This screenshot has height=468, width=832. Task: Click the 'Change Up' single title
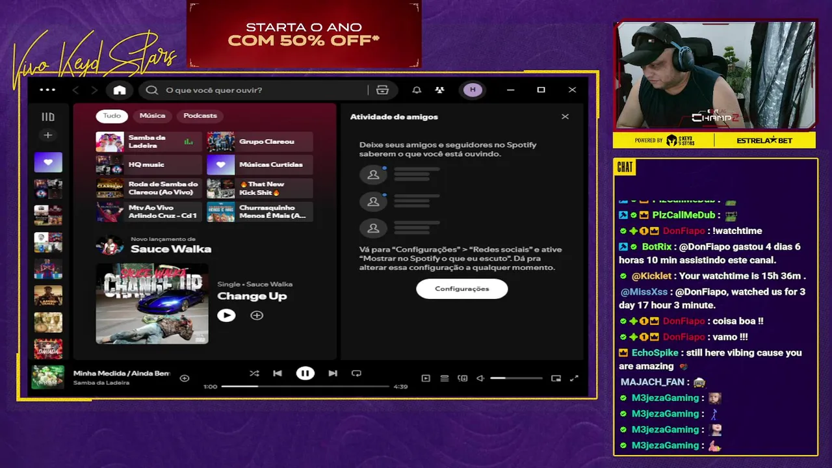click(x=252, y=296)
